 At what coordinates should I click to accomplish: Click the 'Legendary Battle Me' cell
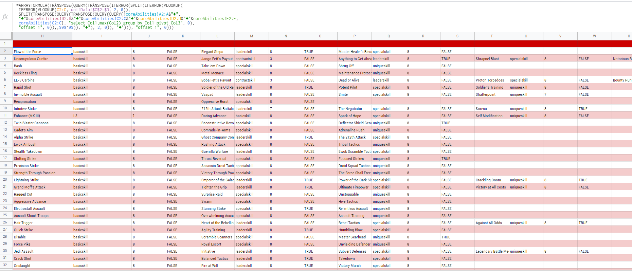492,251
